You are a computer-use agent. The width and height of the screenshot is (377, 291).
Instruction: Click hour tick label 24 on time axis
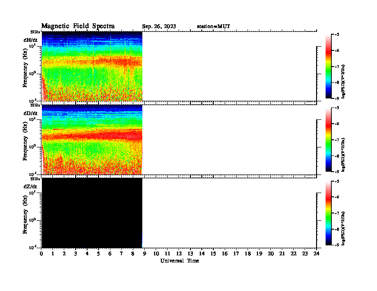pyautogui.click(x=317, y=253)
